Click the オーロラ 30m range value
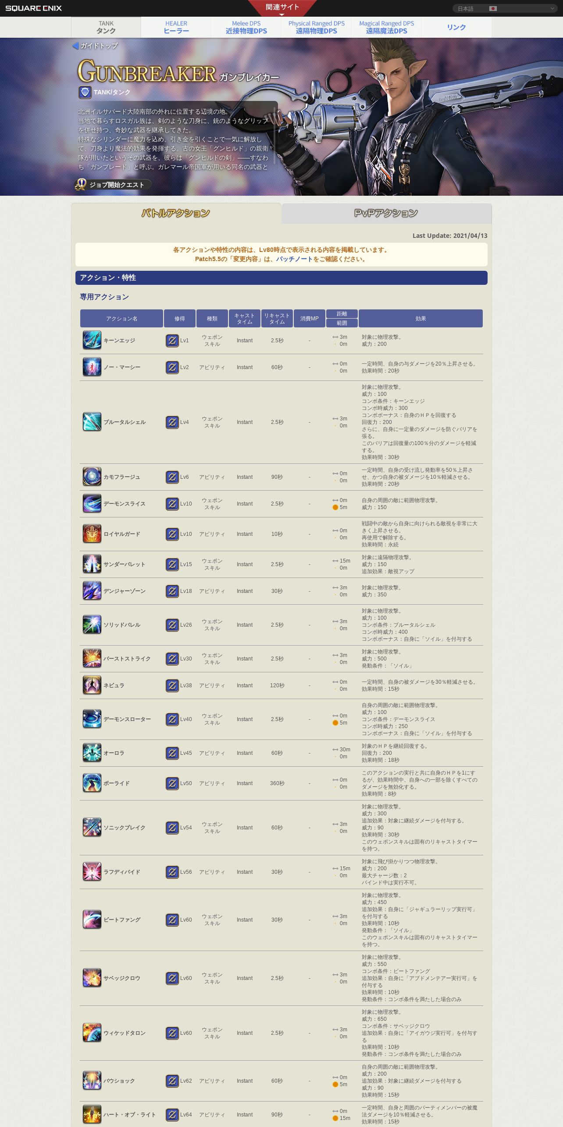The width and height of the screenshot is (563, 1127). (345, 750)
